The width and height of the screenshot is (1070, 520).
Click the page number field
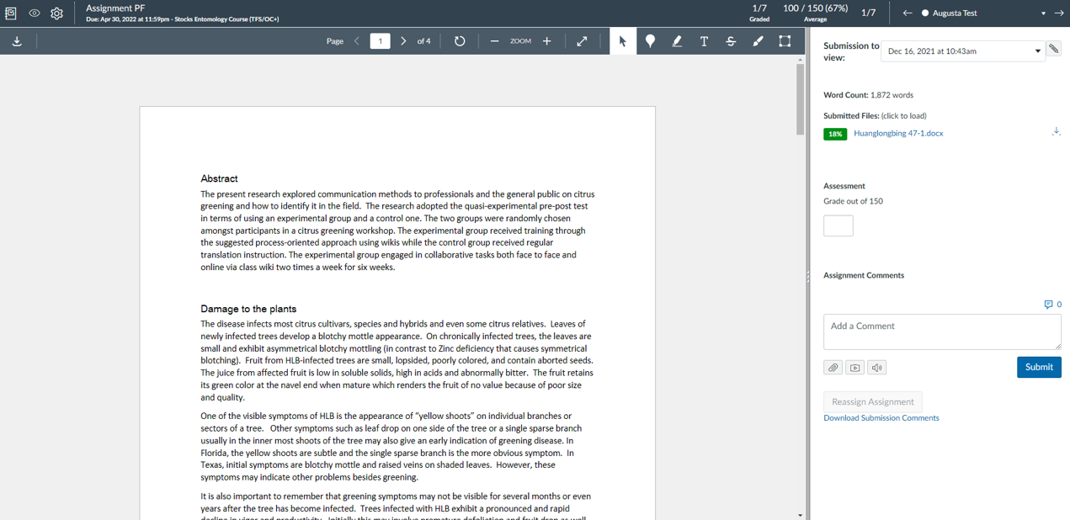380,41
